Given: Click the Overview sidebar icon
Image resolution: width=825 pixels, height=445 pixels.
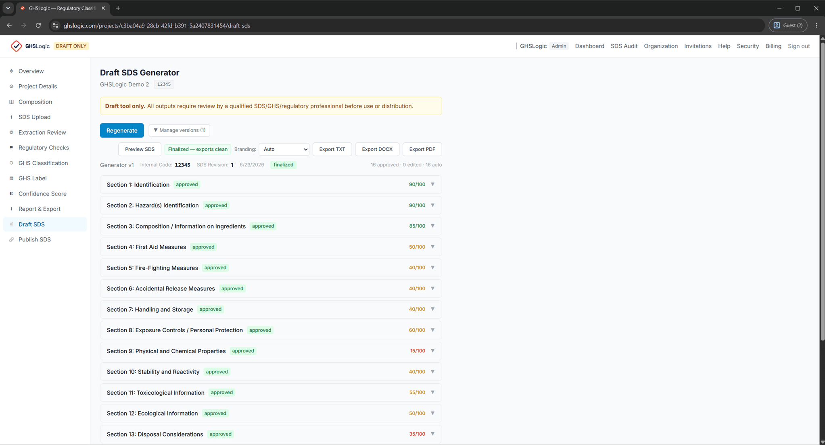Looking at the screenshot, I should (11, 71).
